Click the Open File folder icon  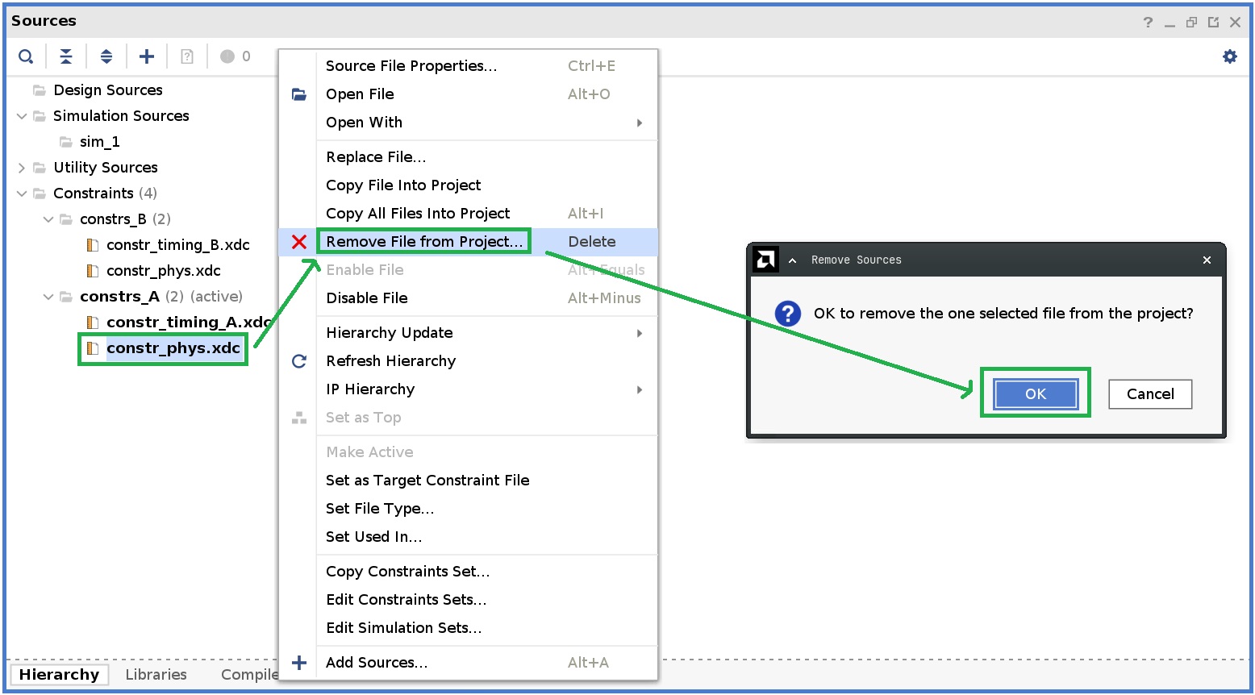click(298, 94)
